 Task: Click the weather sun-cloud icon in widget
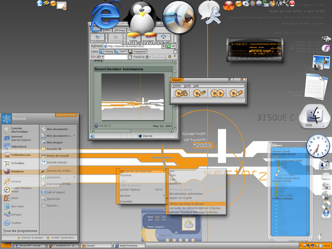[188, 225]
